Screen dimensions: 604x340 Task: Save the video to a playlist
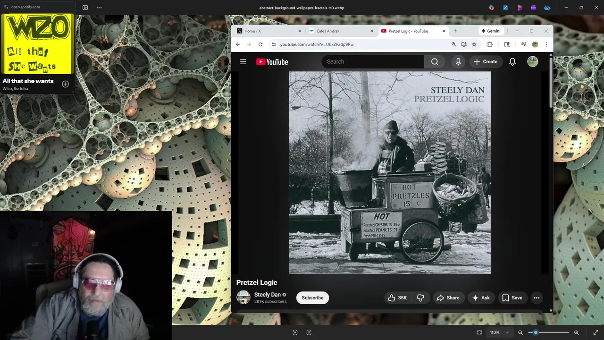tap(512, 298)
